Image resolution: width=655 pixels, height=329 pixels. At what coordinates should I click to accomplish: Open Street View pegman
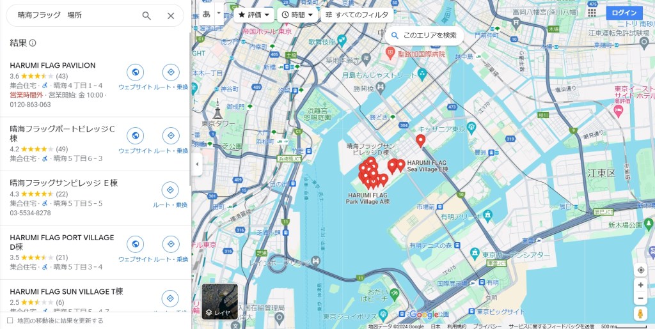click(x=640, y=314)
